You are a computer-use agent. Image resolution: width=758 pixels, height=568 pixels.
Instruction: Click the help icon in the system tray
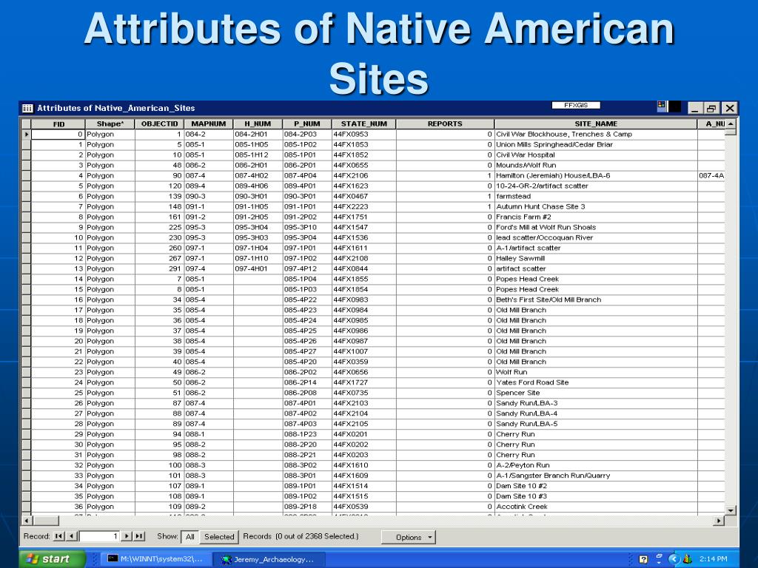[643, 559]
